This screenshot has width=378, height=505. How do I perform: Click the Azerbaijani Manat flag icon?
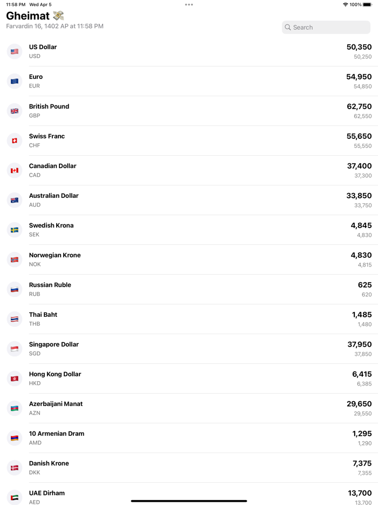point(15,408)
